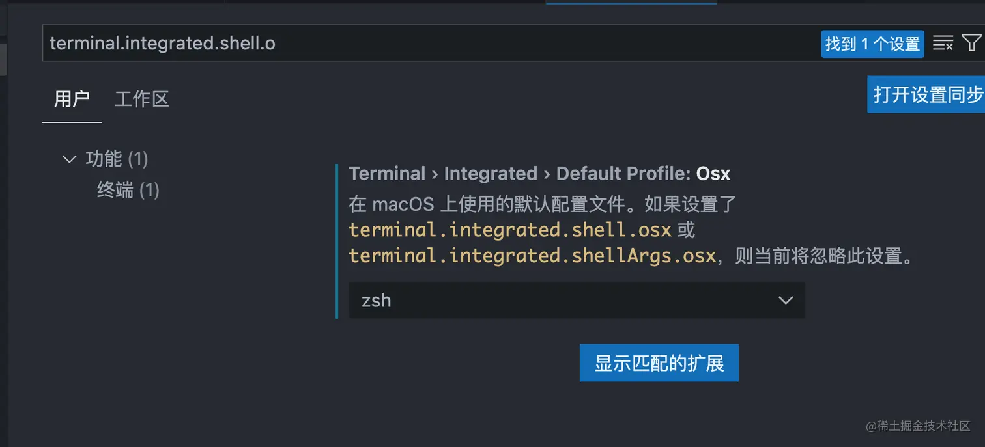Viewport: 985px width, 447px height.
Task: Switch to the 工作区 settings tab
Action: (x=141, y=99)
